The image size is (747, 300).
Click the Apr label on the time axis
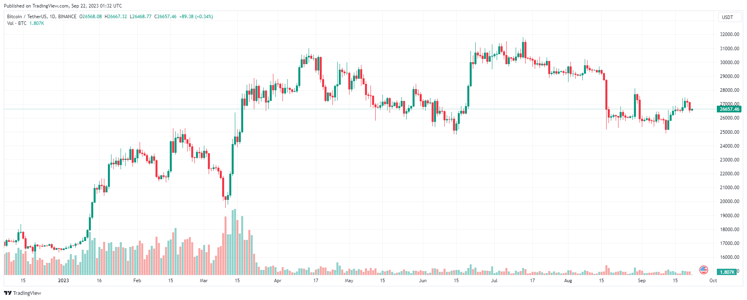(278, 281)
